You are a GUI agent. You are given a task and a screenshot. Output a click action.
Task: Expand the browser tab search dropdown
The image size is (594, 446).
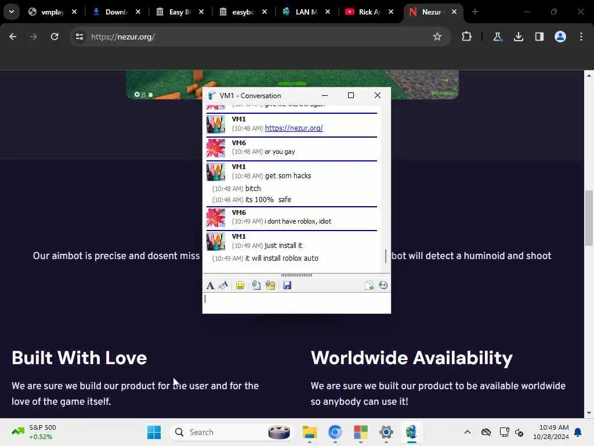pyautogui.click(x=12, y=12)
